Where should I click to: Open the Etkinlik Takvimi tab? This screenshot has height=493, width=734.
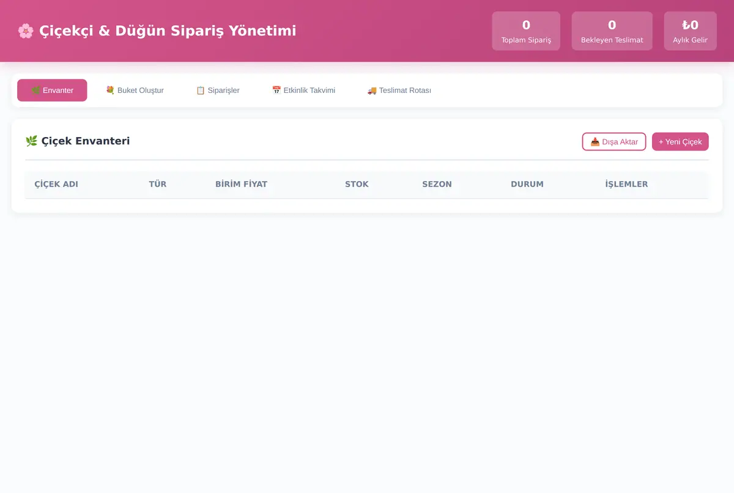(303, 91)
